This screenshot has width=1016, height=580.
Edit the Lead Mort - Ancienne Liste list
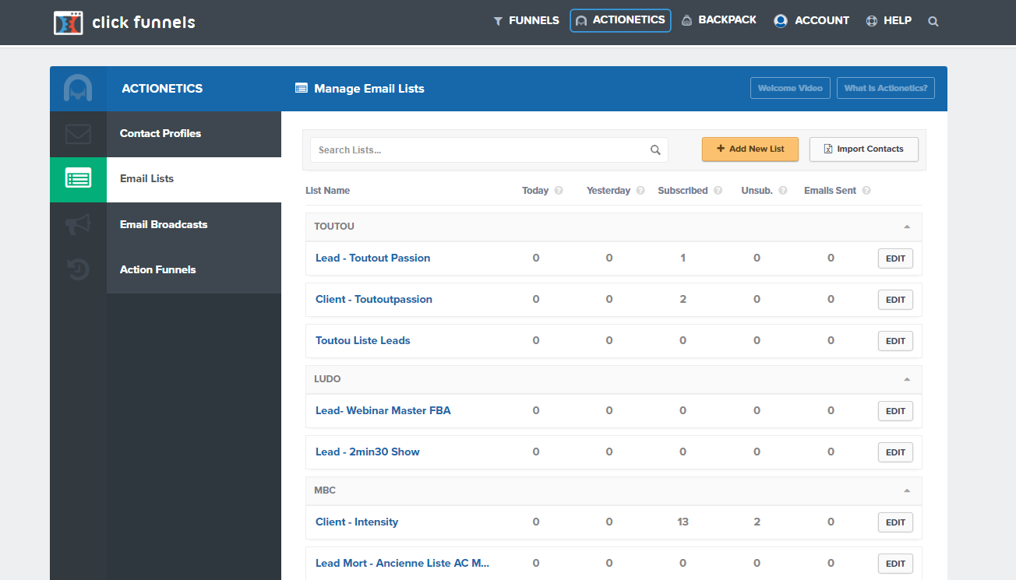point(895,564)
